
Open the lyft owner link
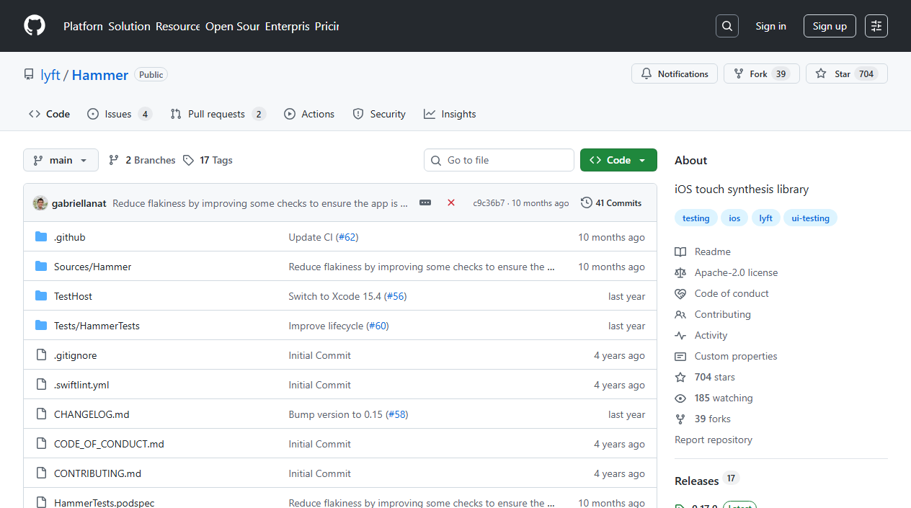(50, 75)
